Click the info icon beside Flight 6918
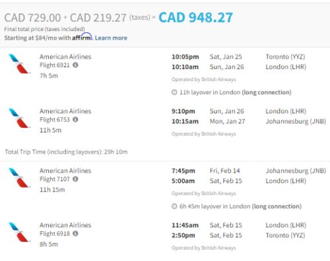Viewport: 330px width, 261px height. 75,233
